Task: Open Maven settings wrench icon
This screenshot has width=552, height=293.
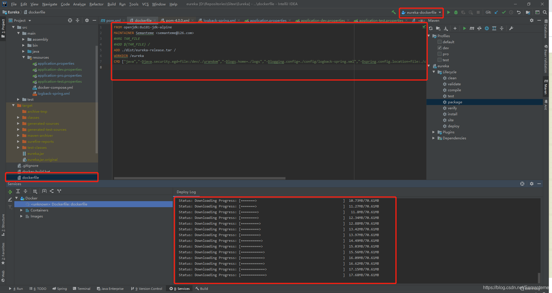Action: click(511, 28)
